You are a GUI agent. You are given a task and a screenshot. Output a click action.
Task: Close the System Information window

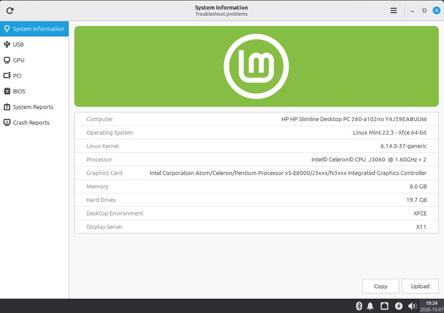[x=436, y=11]
